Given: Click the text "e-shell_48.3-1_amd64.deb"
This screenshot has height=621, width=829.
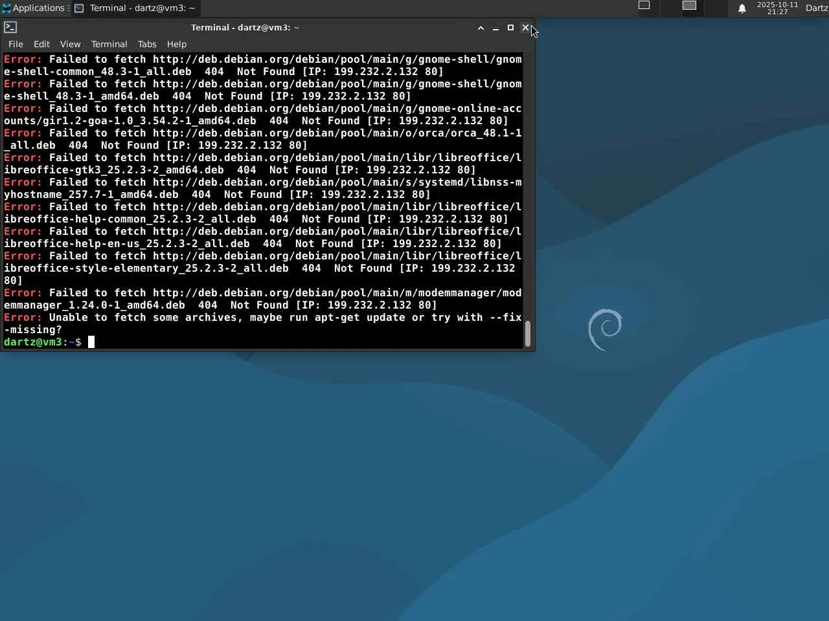Looking at the screenshot, I should pyautogui.click(x=82, y=96).
